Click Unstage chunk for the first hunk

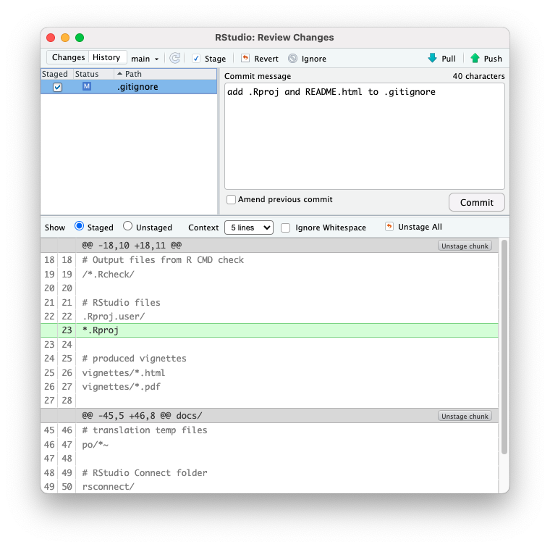[x=465, y=246]
